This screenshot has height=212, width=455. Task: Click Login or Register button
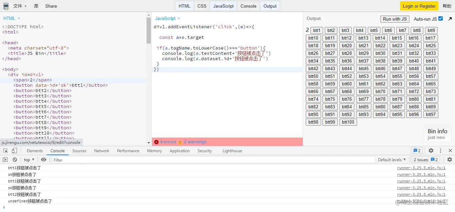tap(419, 6)
